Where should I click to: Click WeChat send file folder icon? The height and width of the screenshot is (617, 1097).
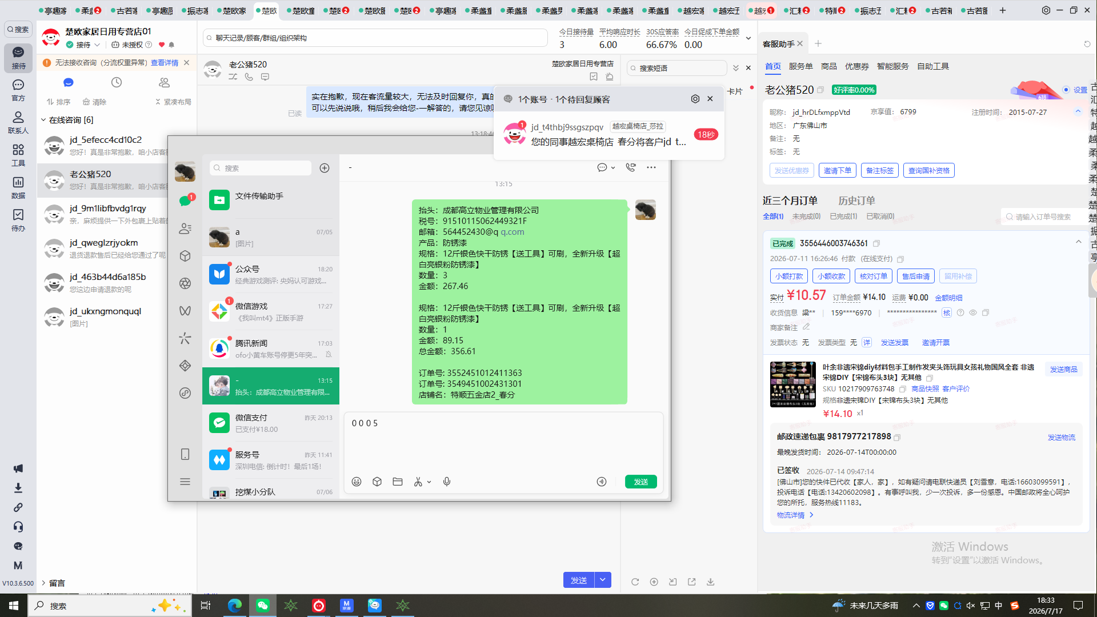[398, 482]
